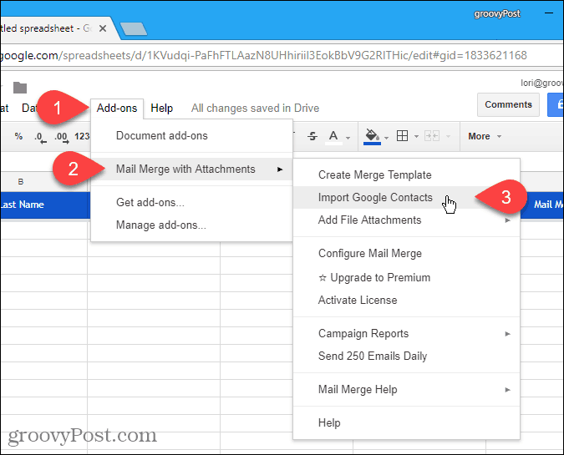Decrease decimal places
Viewport: 564px width, 455px height.
[x=40, y=137]
